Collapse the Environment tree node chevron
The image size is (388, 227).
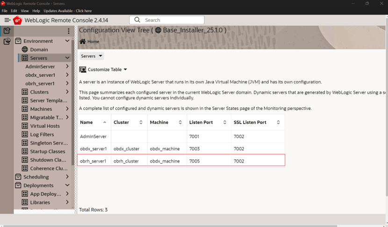click(x=67, y=41)
